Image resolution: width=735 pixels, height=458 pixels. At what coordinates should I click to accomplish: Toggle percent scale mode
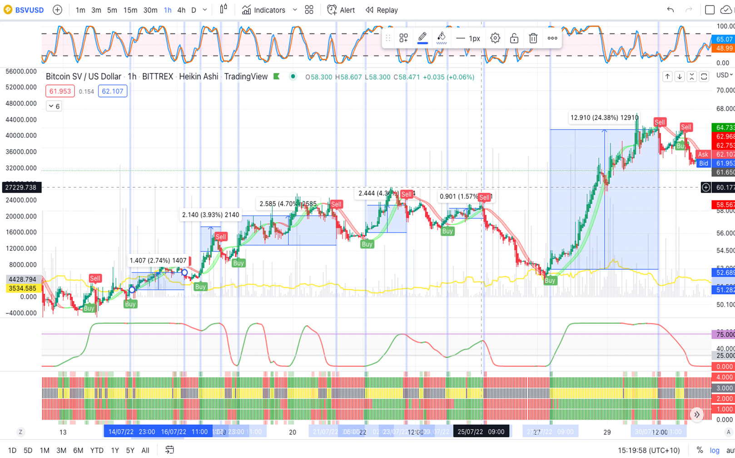pos(700,450)
